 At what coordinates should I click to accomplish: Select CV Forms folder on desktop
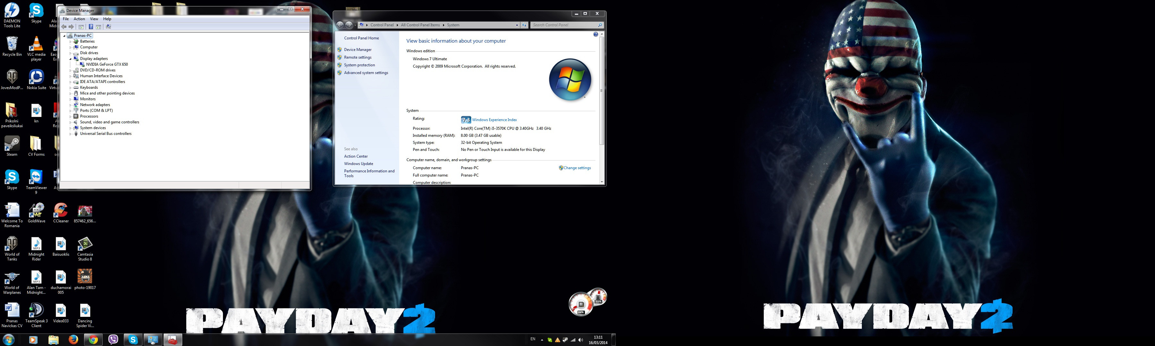[x=36, y=146]
